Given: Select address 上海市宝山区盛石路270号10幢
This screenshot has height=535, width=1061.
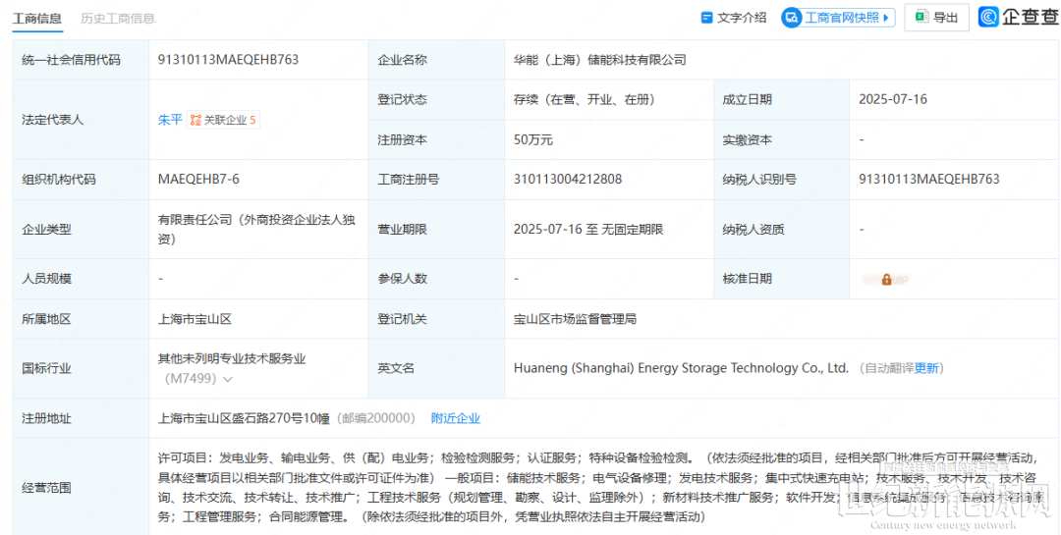Looking at the screenshot, I should [244, 418].
